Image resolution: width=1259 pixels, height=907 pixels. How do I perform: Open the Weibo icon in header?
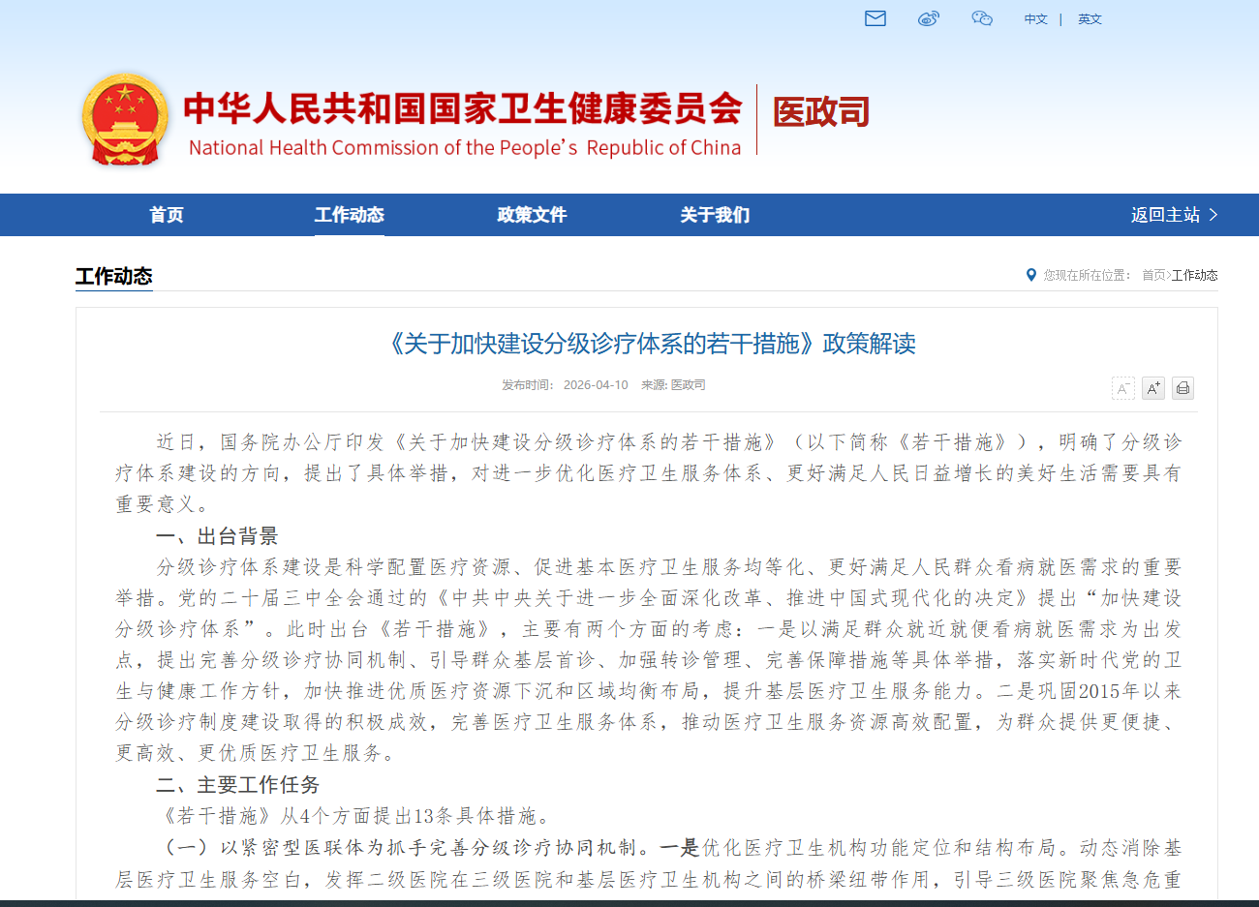coord(929,18)
